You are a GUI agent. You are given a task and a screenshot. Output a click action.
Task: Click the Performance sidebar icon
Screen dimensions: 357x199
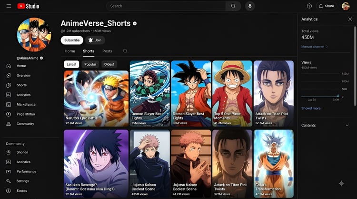click(x=9, y=171)
